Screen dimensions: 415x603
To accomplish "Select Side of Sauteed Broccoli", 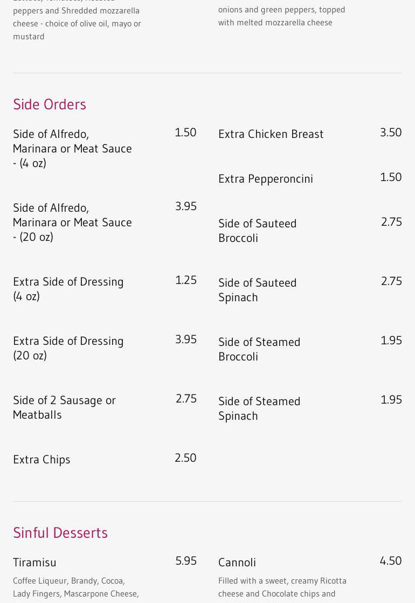I will tap(257, 231).
